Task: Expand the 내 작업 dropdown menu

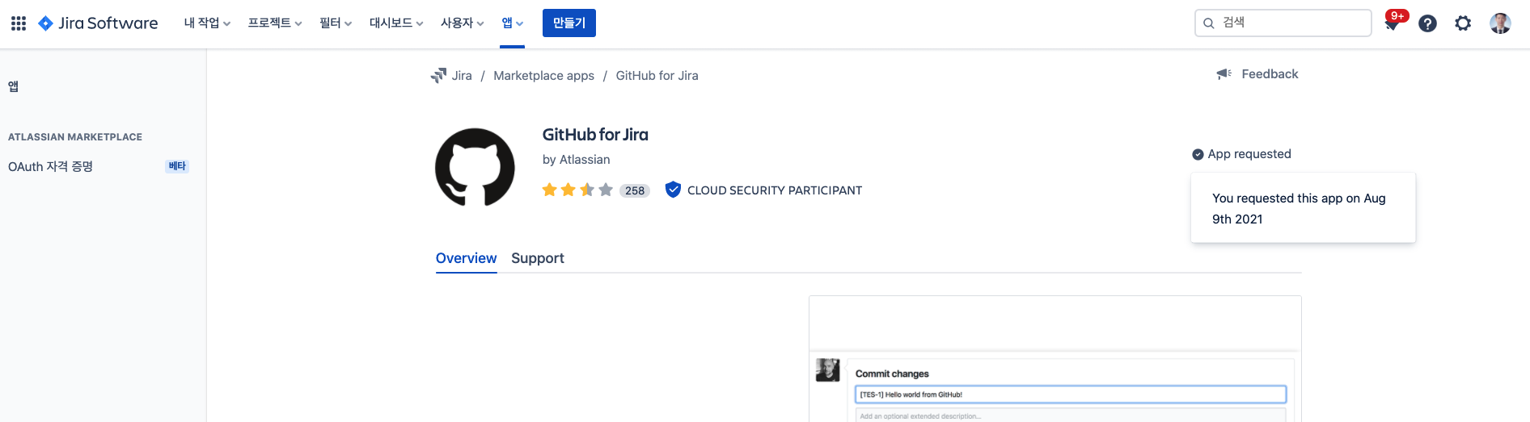Action: pyautogui.click(x=207, y=23)
